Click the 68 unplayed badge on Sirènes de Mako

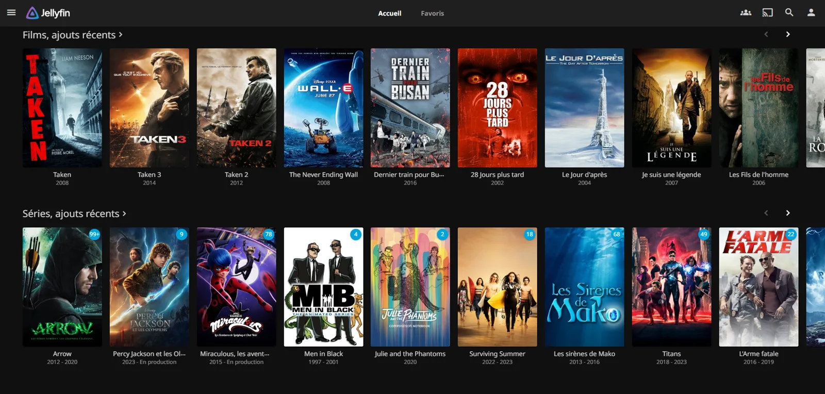pyautogui.click(x=617, y=234)
